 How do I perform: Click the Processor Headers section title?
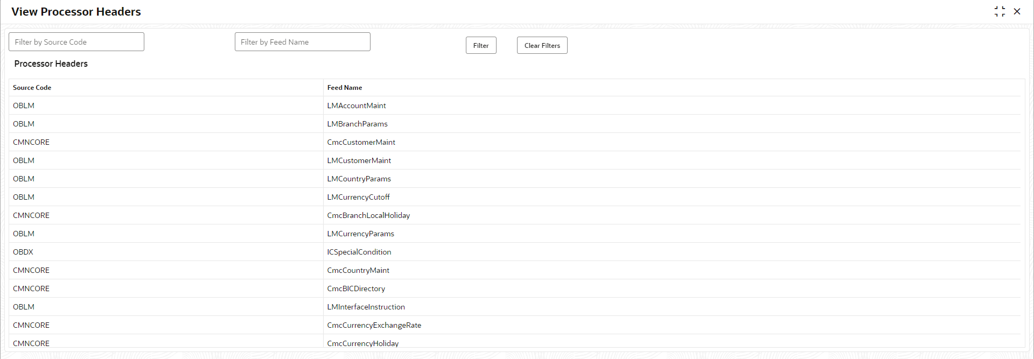pos(51,64)
